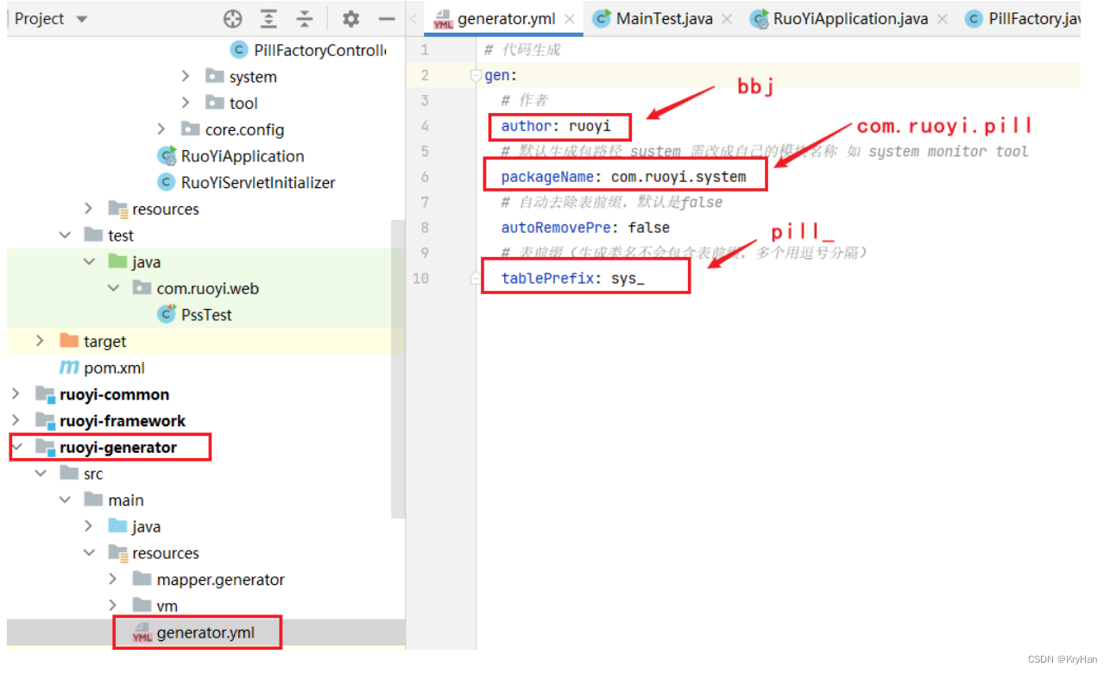This screenshot has width=1110, height=673.
Task: Click the tab-scroll left arrow before generator.yml
Action: [x=413, y=19]
